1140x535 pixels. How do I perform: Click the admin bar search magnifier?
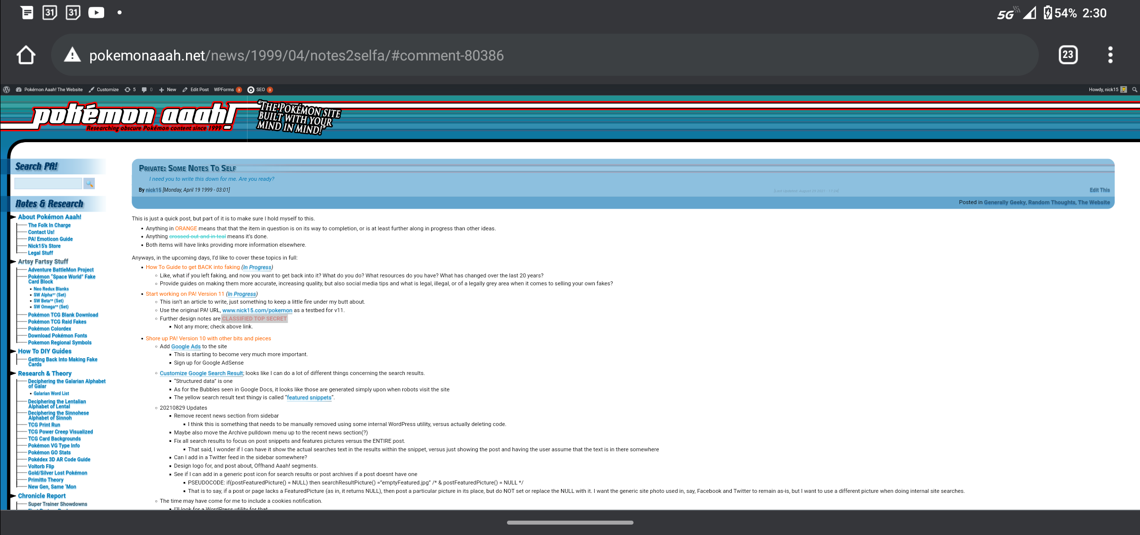click(1135, 90)
